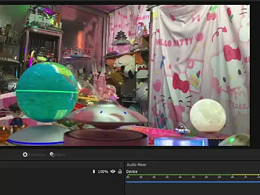The height and width of the screenshot is (195, 260).
Task: Click the 100% battery level label
Action: [103, 172]
